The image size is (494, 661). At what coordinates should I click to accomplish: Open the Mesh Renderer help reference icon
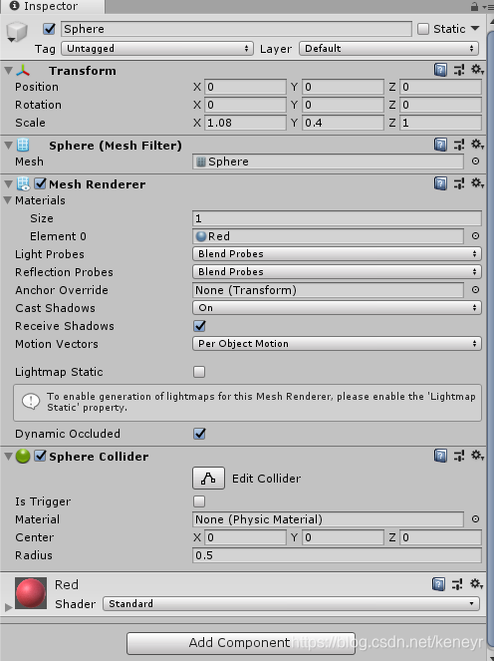(440, 183)
